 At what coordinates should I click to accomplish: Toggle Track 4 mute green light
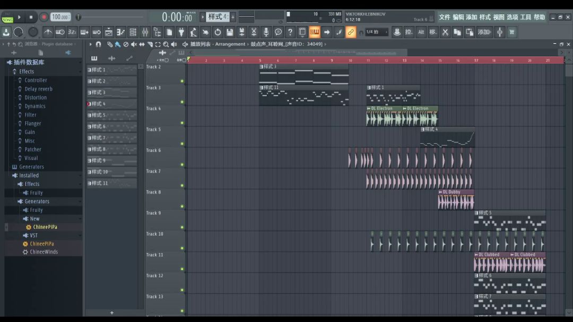point(182,123)
